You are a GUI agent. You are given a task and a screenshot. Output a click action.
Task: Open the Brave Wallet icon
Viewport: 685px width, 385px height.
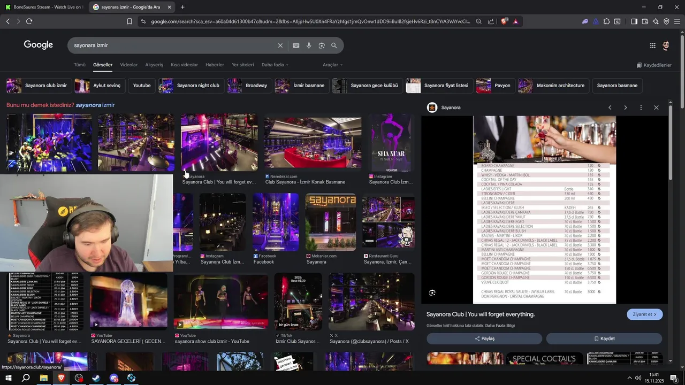coord(645,21)
